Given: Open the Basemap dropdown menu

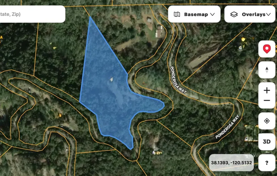Looking at the screenshot, I should 194,14.
